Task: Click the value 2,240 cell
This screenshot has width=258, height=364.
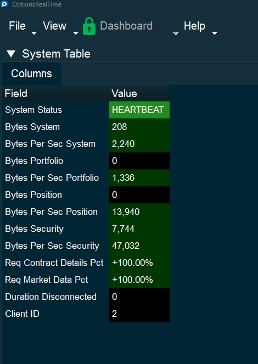Action: point(139,144)
